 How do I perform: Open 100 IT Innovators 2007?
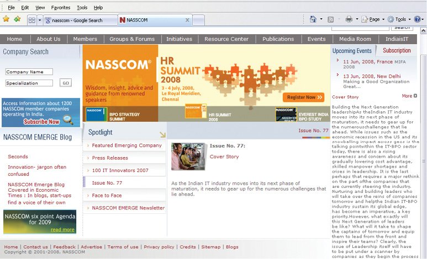(120, 170)
